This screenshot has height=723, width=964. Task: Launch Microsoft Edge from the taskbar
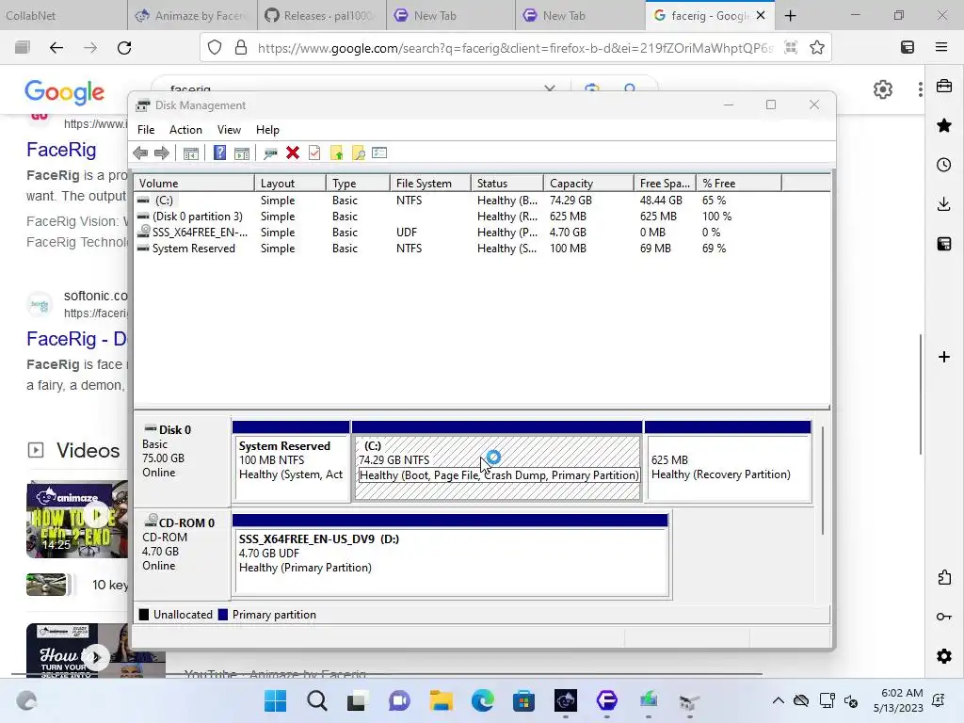tap(483, 700)
